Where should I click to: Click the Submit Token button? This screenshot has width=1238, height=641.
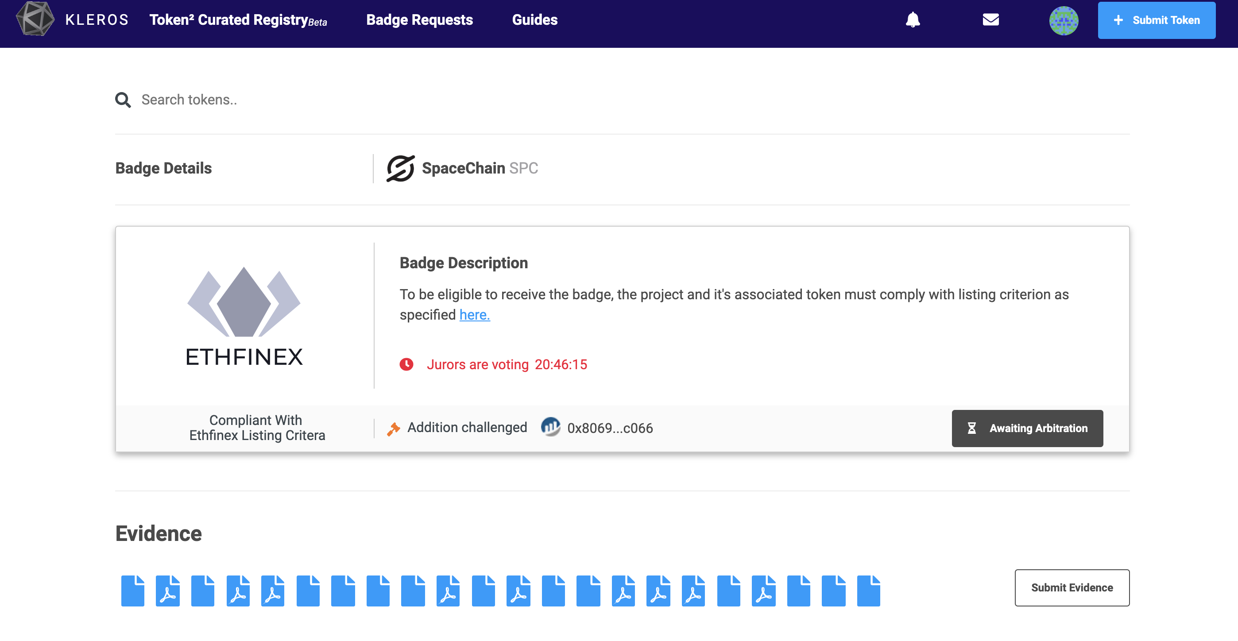coord(1156,20)
